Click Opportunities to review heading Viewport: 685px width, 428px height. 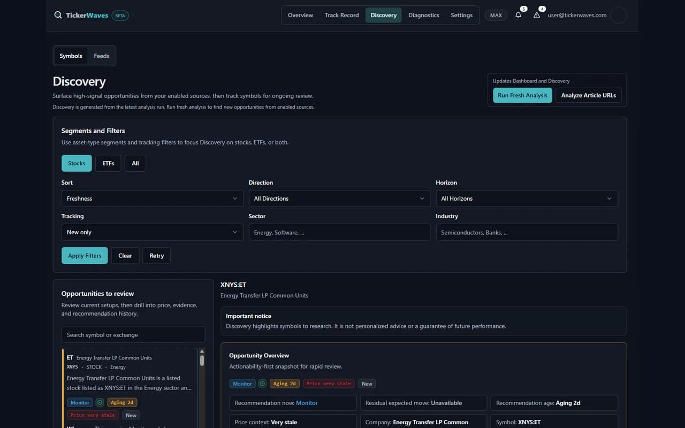98,294
